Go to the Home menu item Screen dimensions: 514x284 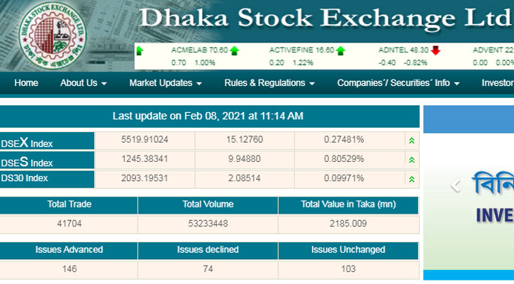click(26, 83)
